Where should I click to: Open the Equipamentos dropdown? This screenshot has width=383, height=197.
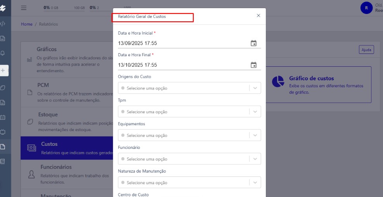[189, 135]
